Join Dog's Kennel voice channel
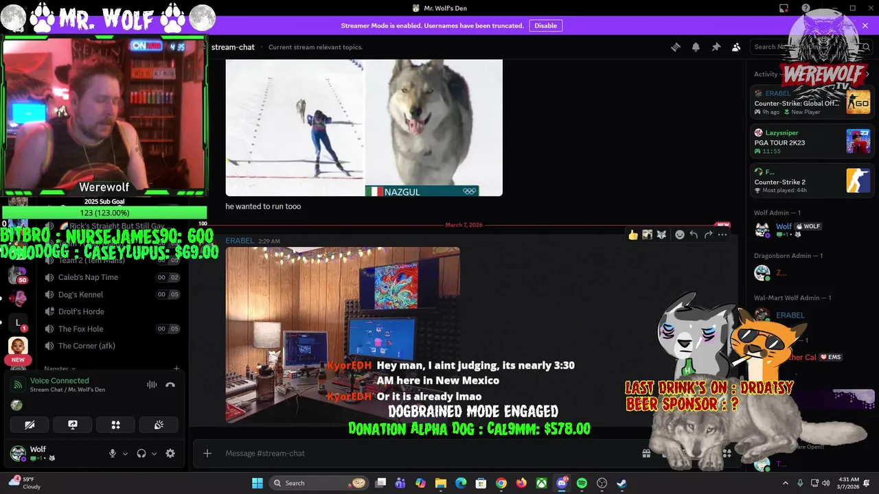This screenshot has width=879, height=494. (x=80, y=294)
